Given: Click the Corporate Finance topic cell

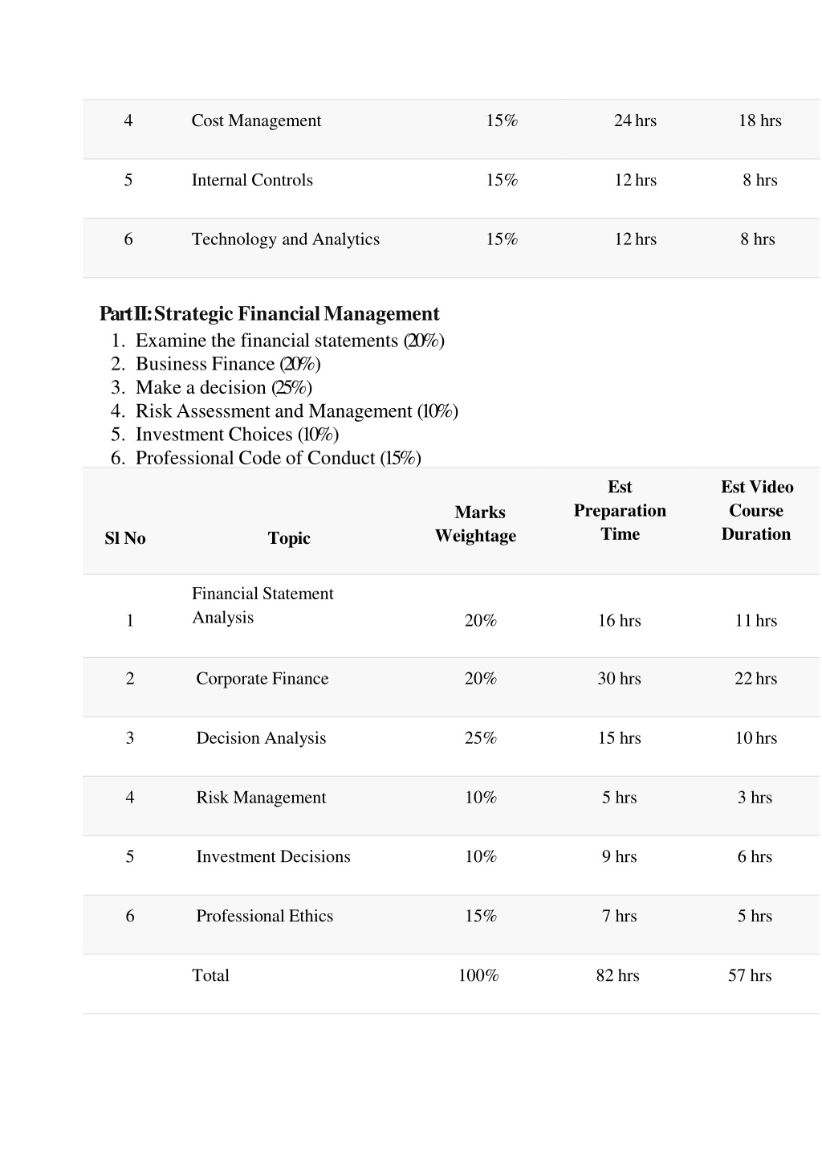Looking at the screenshot, I should (262, 679).
